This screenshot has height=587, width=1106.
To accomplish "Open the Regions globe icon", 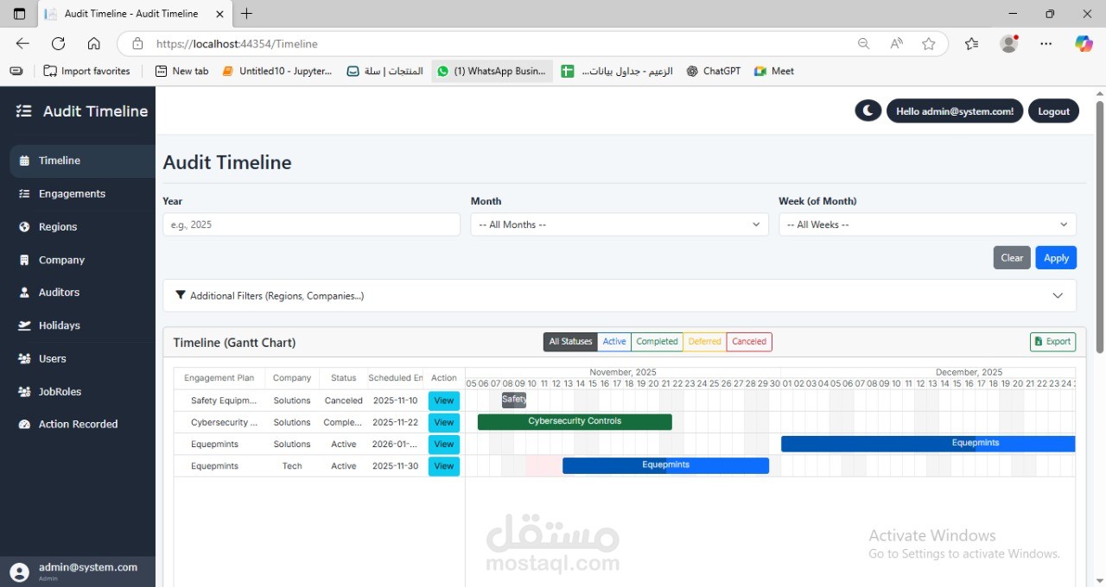I will click(x=26, y=226).
